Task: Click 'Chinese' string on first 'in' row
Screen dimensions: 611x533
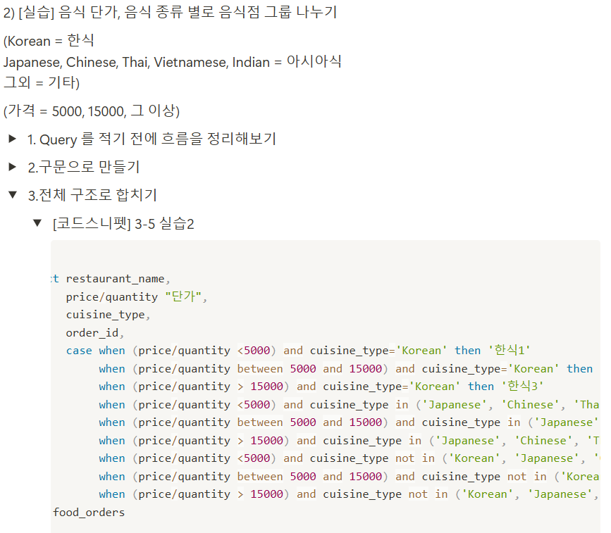Action: pos(530,405)
